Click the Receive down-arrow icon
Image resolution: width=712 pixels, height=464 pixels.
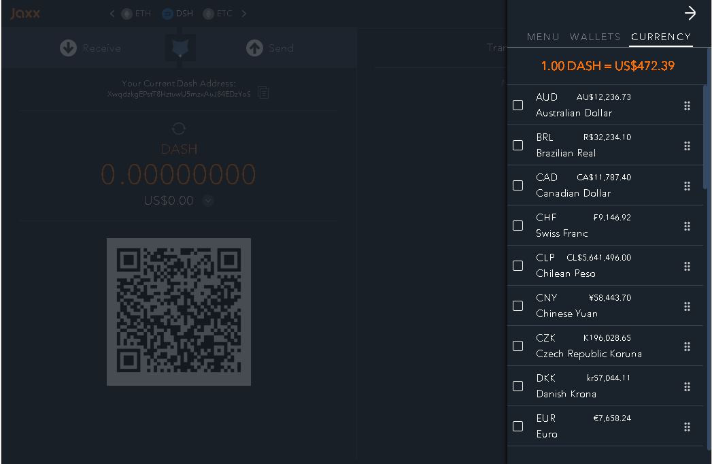[x=68, y=48]
